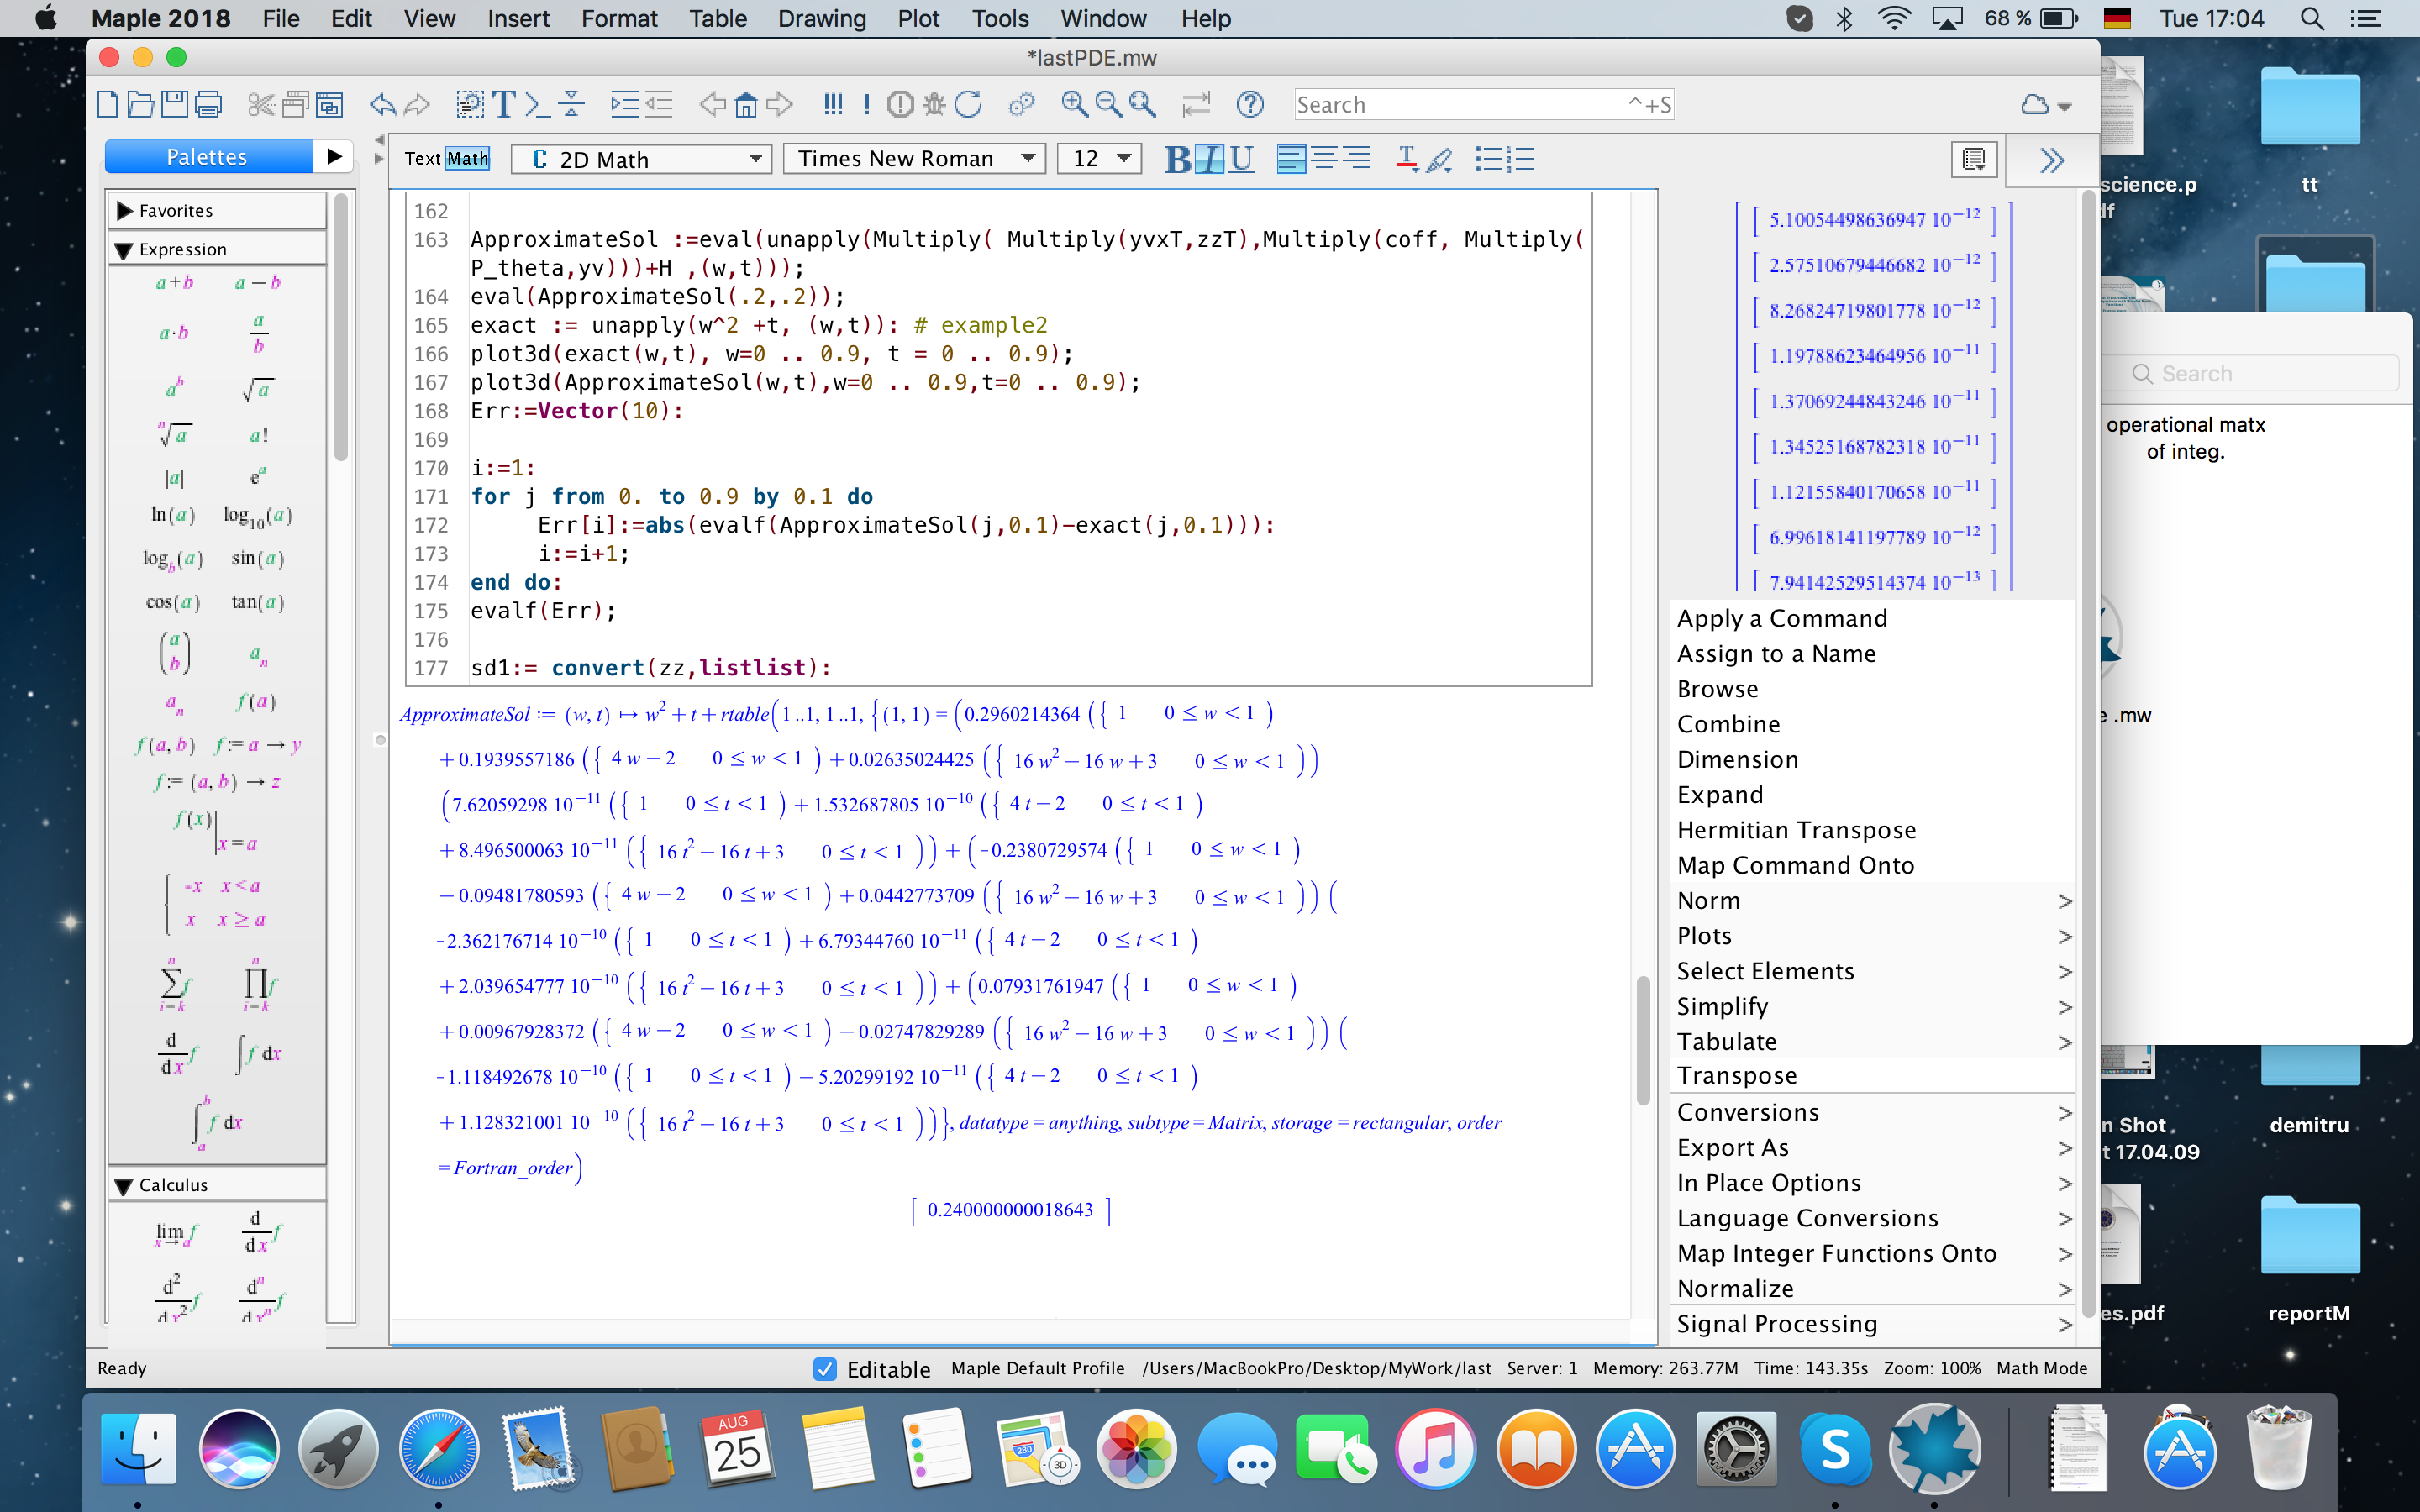Open Maple help question mark icon
Image resolution: width=2420 pixels, height=1512 pixels.
pyautogui.click(x=1250, y=104)
